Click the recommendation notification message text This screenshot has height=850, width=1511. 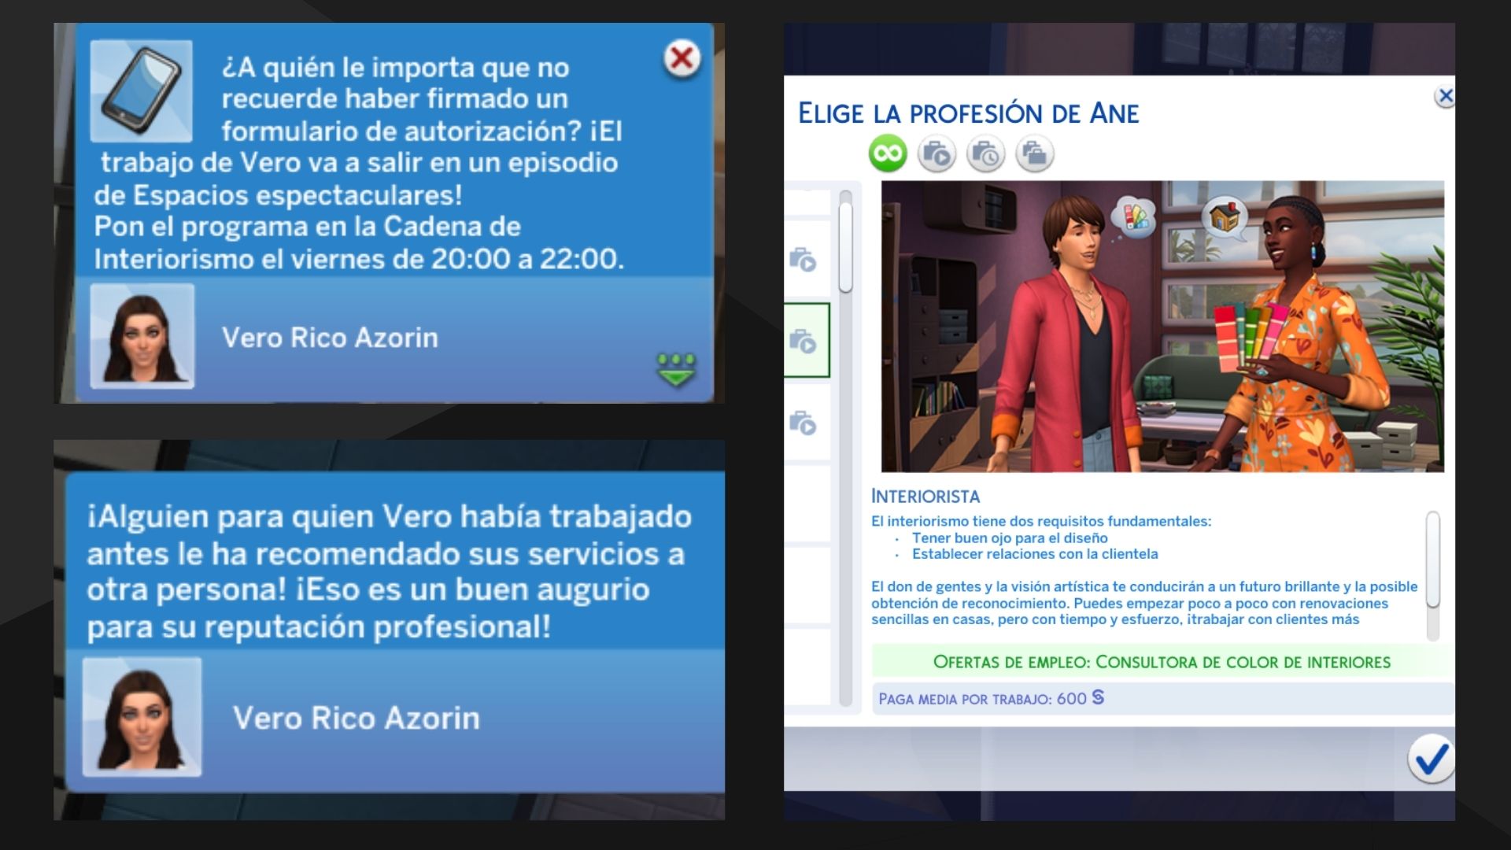pyautogui.click(x=390, y=572)
